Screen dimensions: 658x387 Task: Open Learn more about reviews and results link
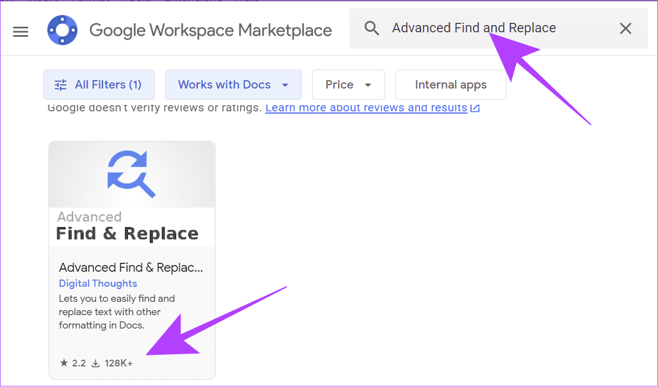point(367,108)
